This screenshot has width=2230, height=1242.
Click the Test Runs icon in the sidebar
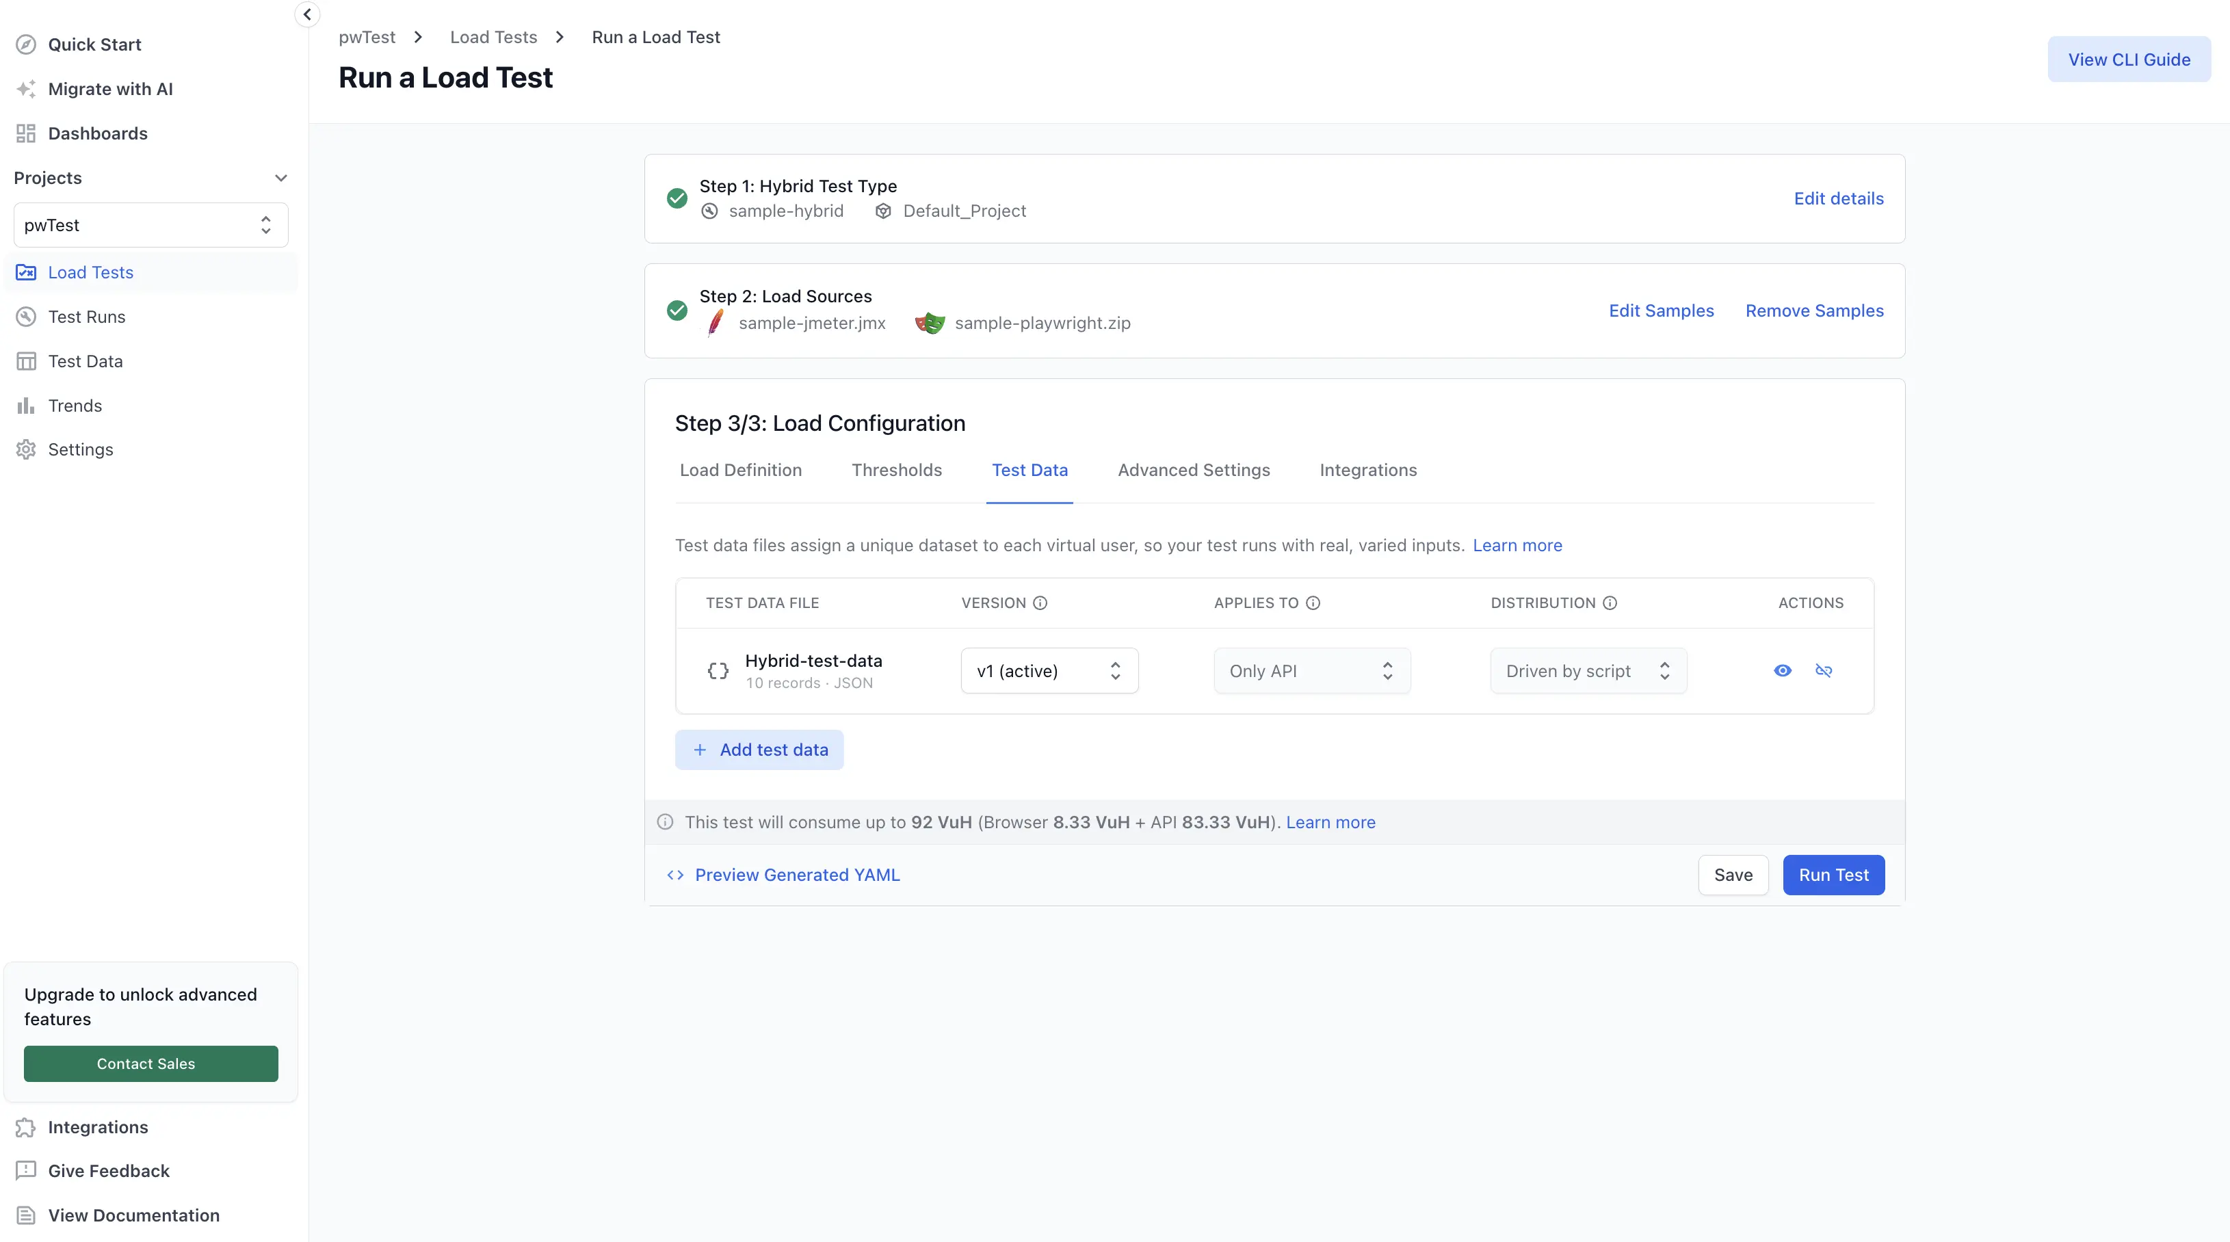click(26, 317)
